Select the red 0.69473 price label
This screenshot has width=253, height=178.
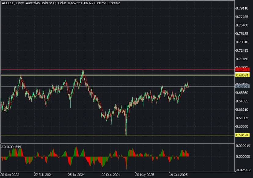pos(243,70)
